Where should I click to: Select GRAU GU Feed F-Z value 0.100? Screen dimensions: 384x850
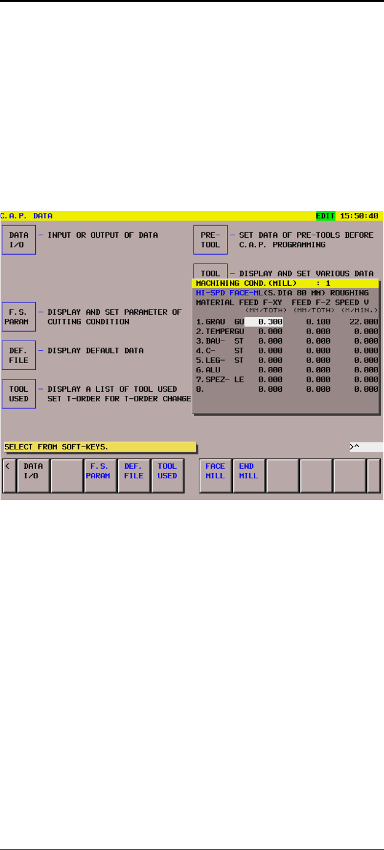point(317,322)
